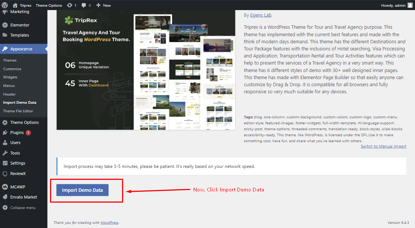Open the Header submenu

tap(9, 94)
